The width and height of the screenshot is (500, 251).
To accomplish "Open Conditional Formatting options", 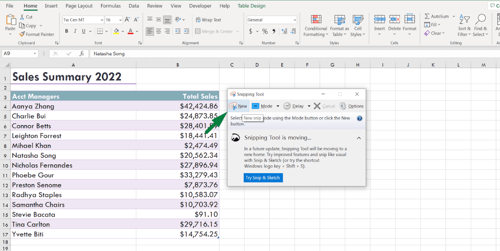I will tap(315, 25).
